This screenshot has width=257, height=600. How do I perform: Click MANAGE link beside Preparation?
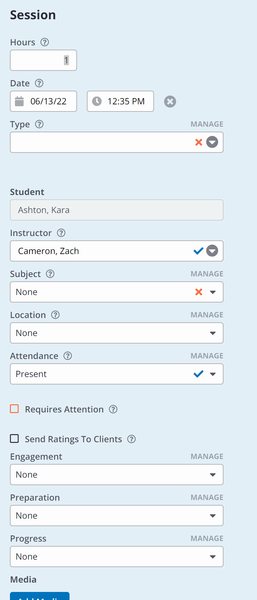pyautogui.click(x=207, y=498)
